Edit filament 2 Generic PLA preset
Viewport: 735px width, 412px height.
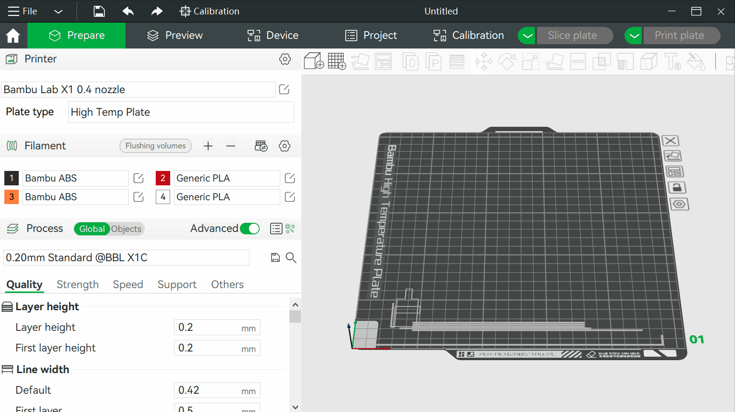[x=290, y=179]
